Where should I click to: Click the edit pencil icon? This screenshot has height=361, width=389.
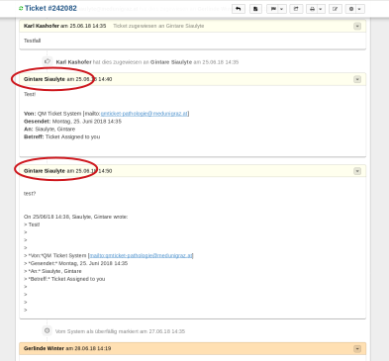[x=336, y=9]
